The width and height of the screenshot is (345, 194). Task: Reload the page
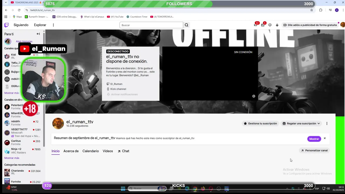tap(19, 10)
